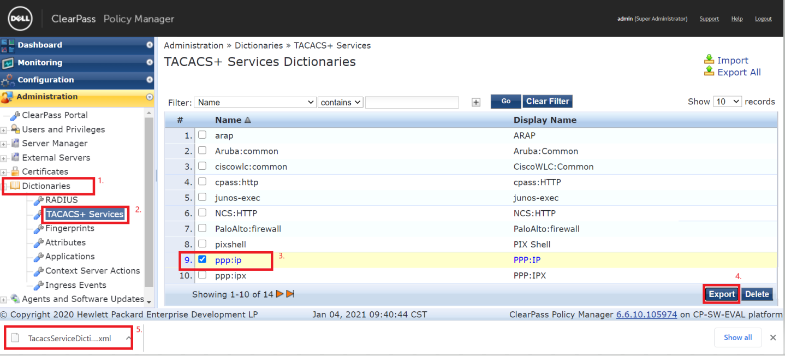Check the junos-exec row checkbox
785x356 pixels.
tap(202, 197)
